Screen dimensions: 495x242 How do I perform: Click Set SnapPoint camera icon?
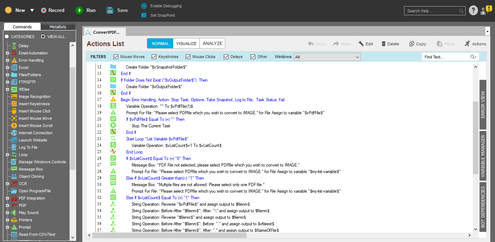point(144,15)
